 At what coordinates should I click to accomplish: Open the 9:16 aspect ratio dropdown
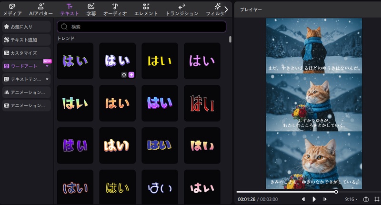click(x=351, y=199)
